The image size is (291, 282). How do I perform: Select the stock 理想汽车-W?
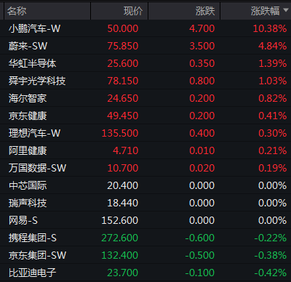[x=34, y=133]
